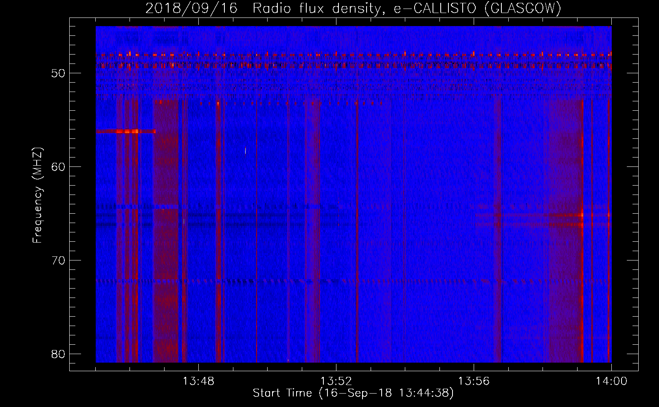The image size is (659, 407).
Task: Click the '60' frequency tick label
Action: [x=59, y=167]
